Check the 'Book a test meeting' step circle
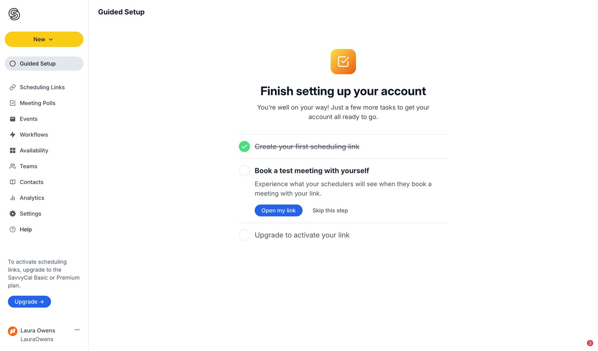This screenshot has width=598, height=351. pyautogui.click(x=244, y=171)
